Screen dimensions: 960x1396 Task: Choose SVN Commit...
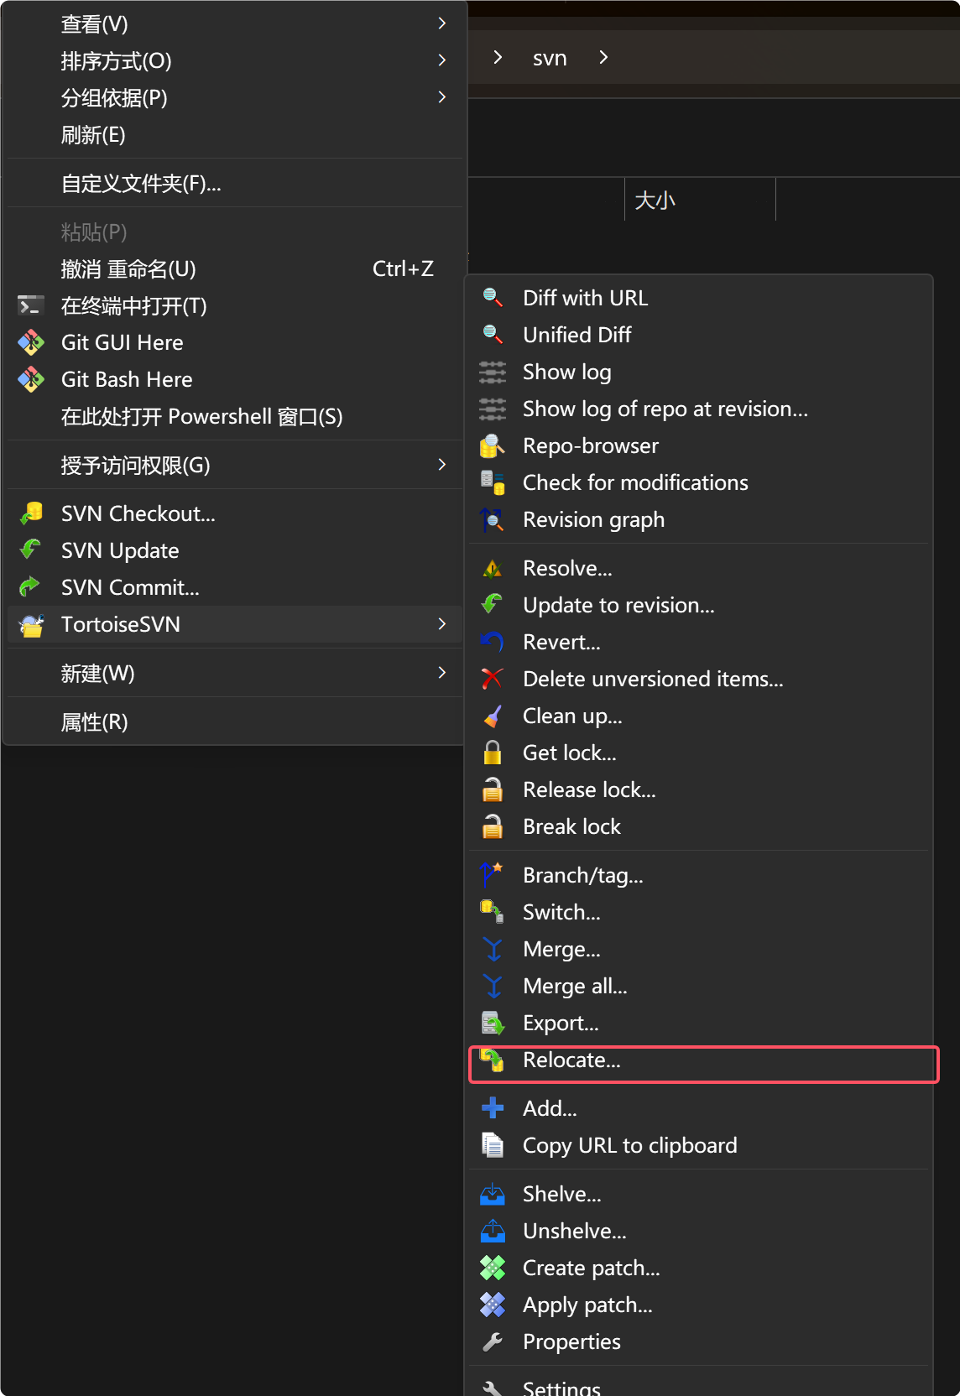pyautogui.click(x=235, y=587)
